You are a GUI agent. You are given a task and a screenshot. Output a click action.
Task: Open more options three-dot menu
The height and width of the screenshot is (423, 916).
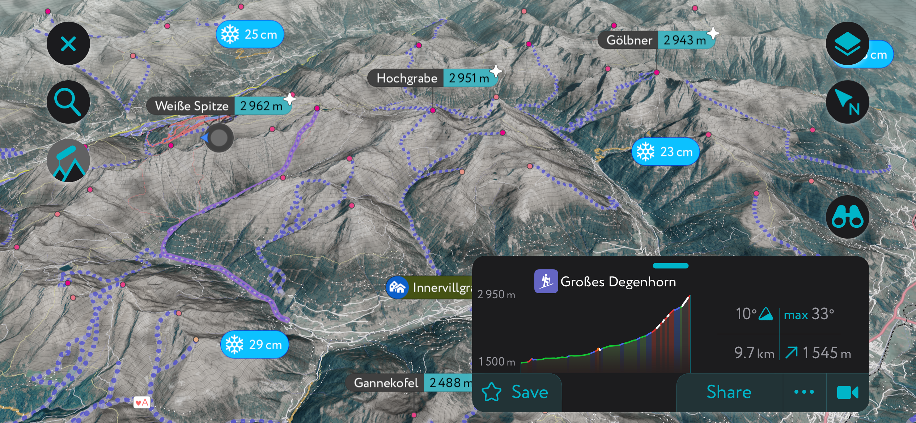pyautogui.click(x=804, y=392)
